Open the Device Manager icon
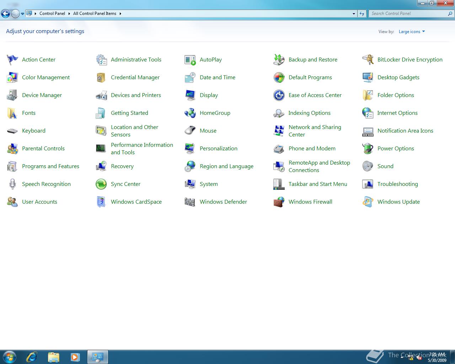 [12, 95]
